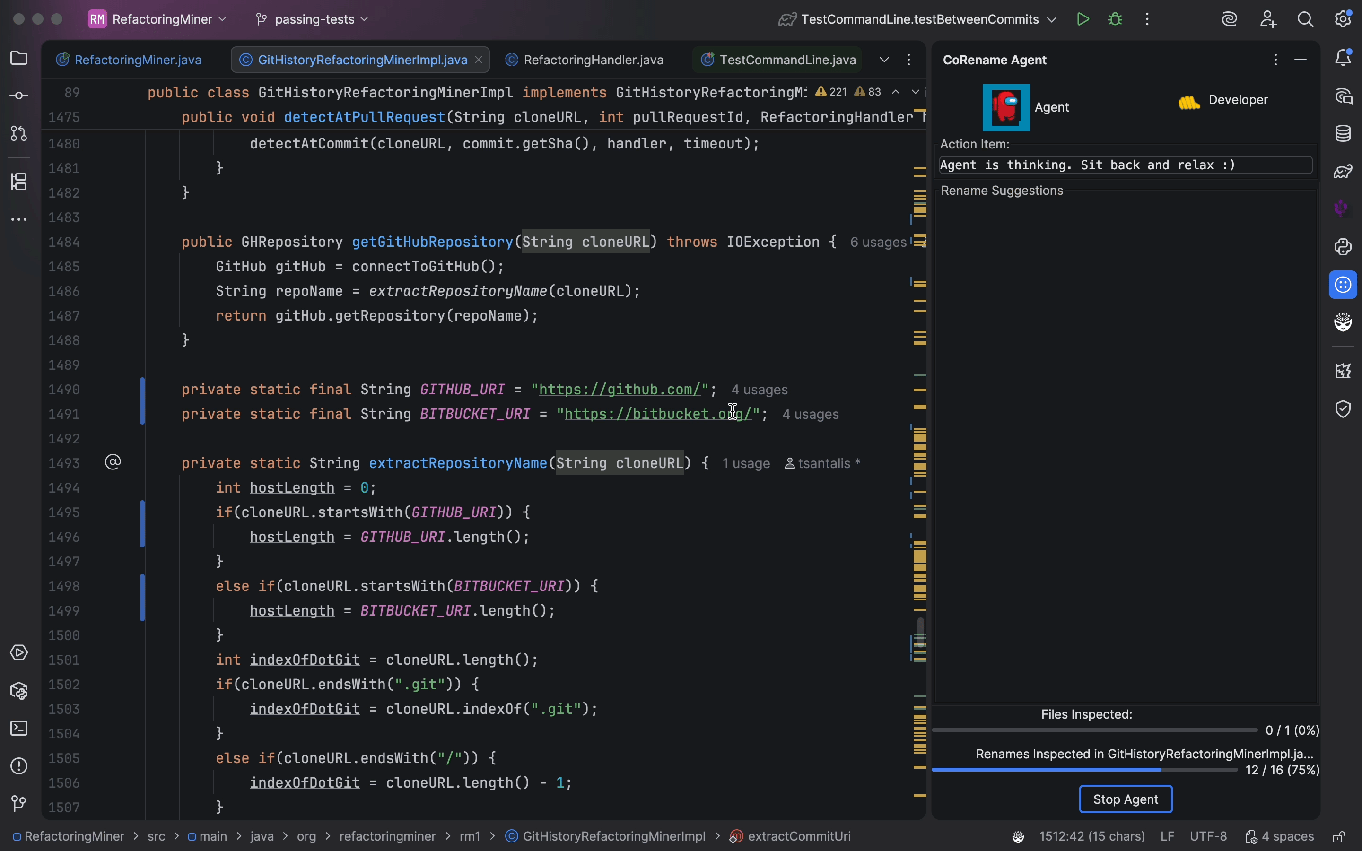Screen dimensions: 1362x851
Task: Open the Notifications bell icon
Action: point(1343,58)
